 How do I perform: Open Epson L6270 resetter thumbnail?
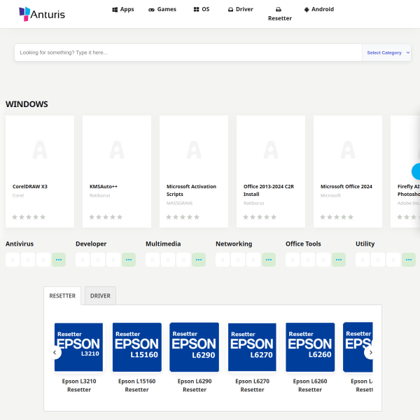[252, 347]
